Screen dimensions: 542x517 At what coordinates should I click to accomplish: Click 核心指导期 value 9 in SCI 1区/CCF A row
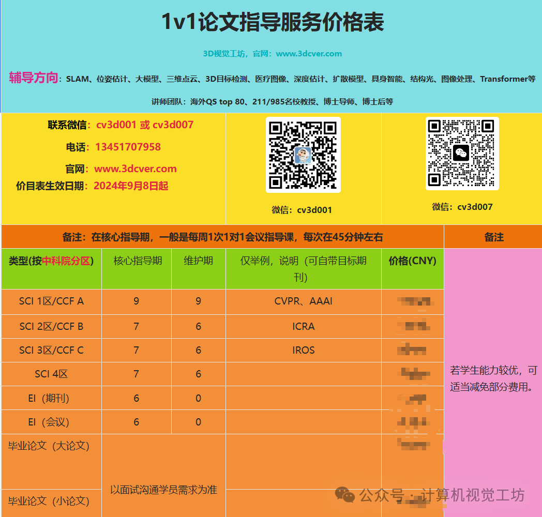137,301
